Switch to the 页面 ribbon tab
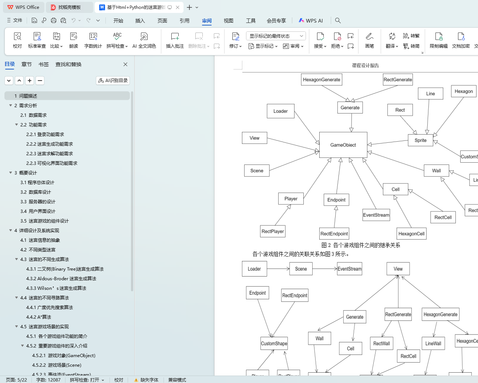Screen dimensions: 478x383 point(162,21)
